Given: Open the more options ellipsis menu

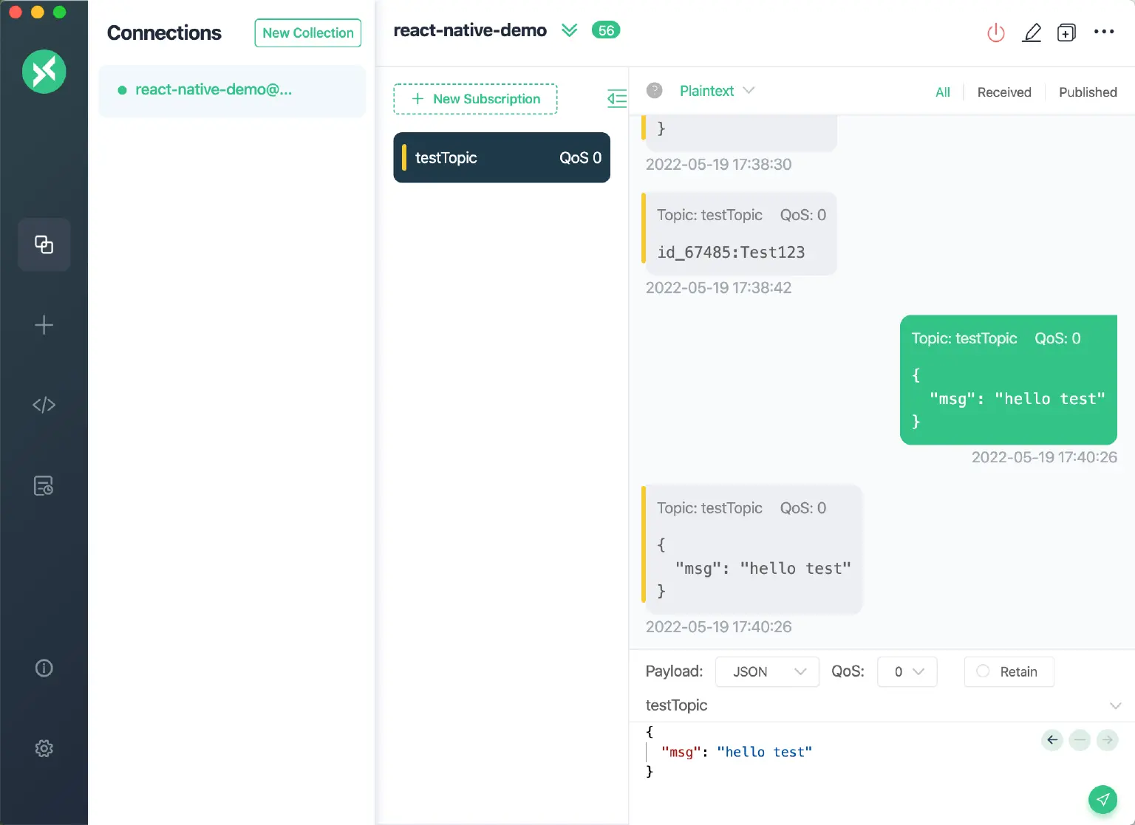Looking at the screenshot, I should (x=1104, y=32).
